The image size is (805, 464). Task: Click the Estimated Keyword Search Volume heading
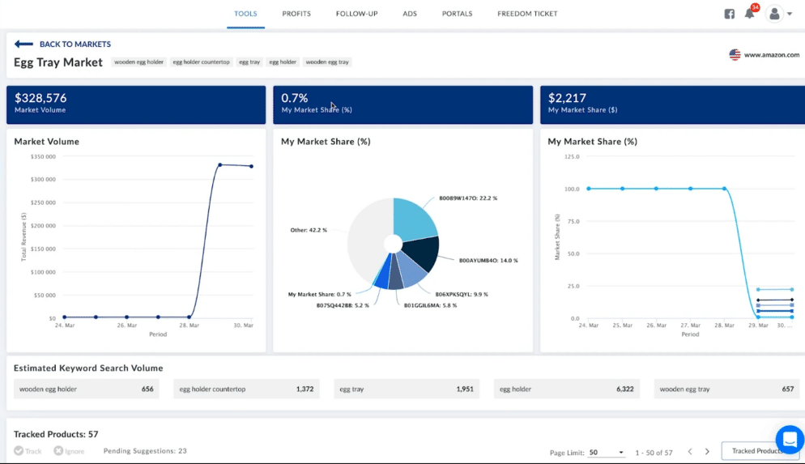pos(88,368)
